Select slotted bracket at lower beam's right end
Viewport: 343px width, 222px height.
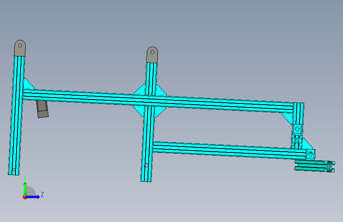pos(310,154)
